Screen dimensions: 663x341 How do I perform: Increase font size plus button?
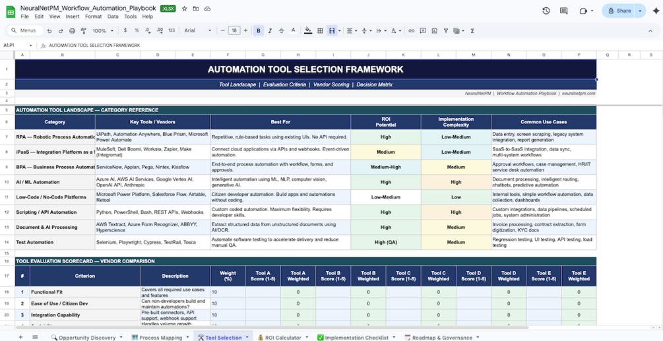click(245, 31)
